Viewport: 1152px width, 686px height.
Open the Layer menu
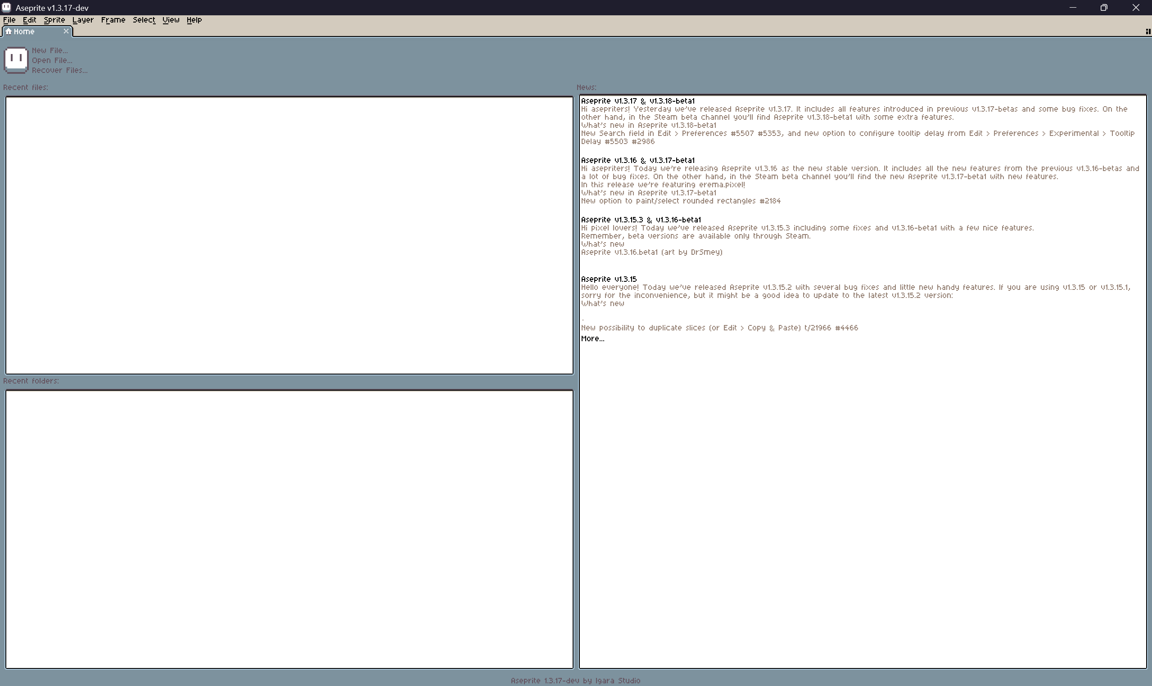(83, 20)
